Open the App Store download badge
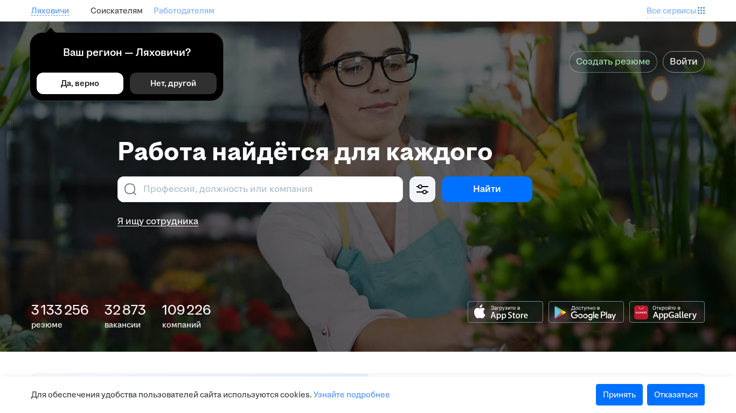The image size is (736, 413). coord(505,312)
